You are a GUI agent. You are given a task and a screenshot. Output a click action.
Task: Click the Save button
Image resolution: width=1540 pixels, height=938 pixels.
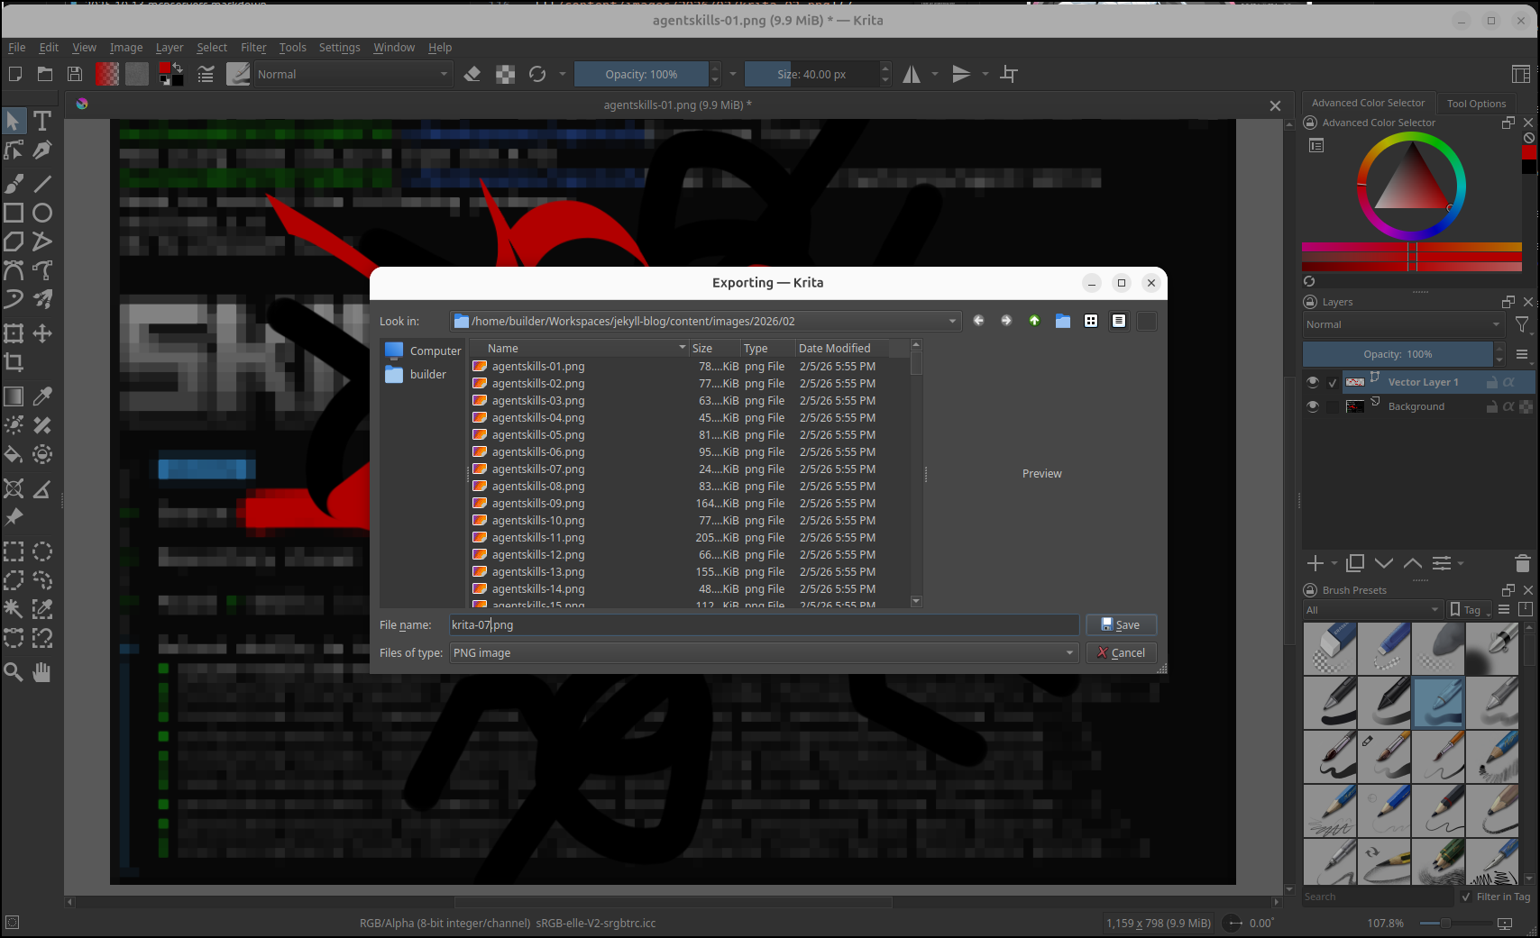(1121, 624)
